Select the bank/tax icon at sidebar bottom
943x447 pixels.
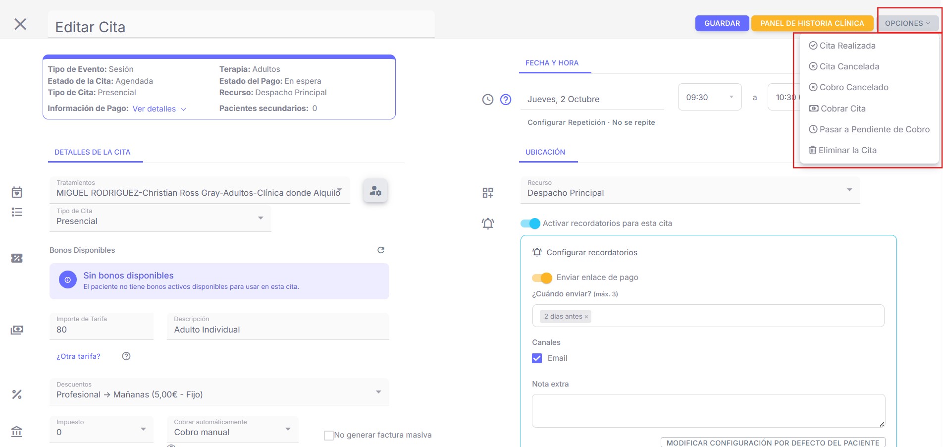coord(16,432)
